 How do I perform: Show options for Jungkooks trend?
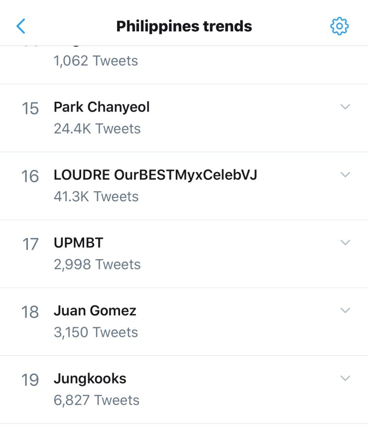click(345, 378)
